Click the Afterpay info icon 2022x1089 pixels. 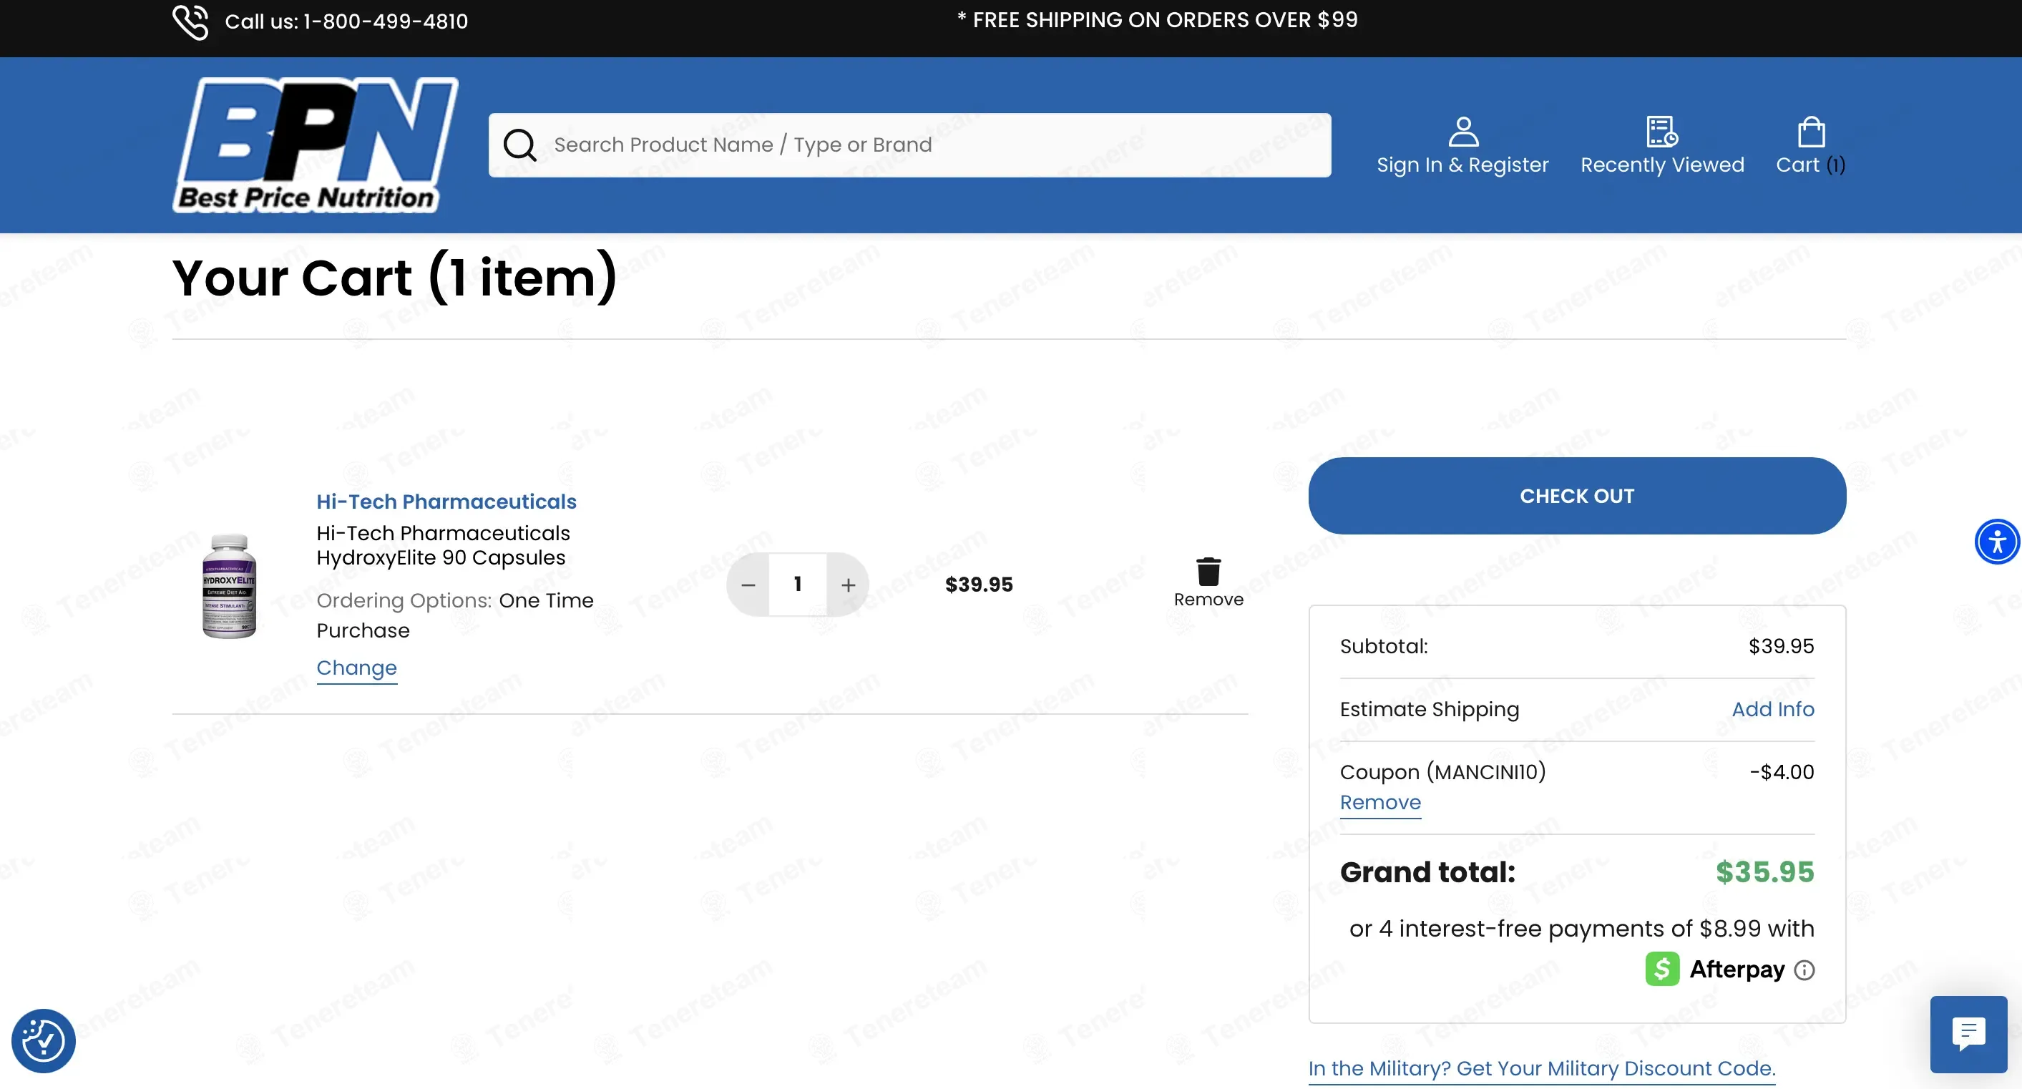(x=1804, y=970)
